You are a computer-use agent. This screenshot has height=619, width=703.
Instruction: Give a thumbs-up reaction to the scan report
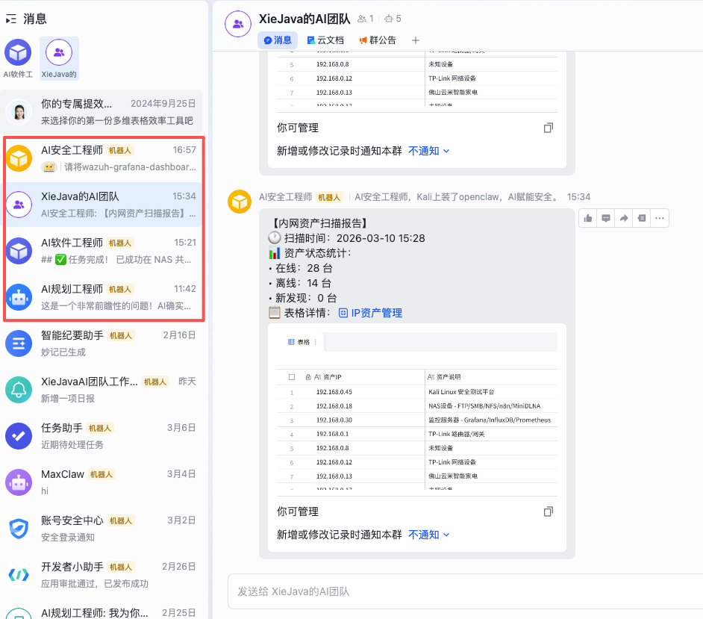[x=587, y=217]
